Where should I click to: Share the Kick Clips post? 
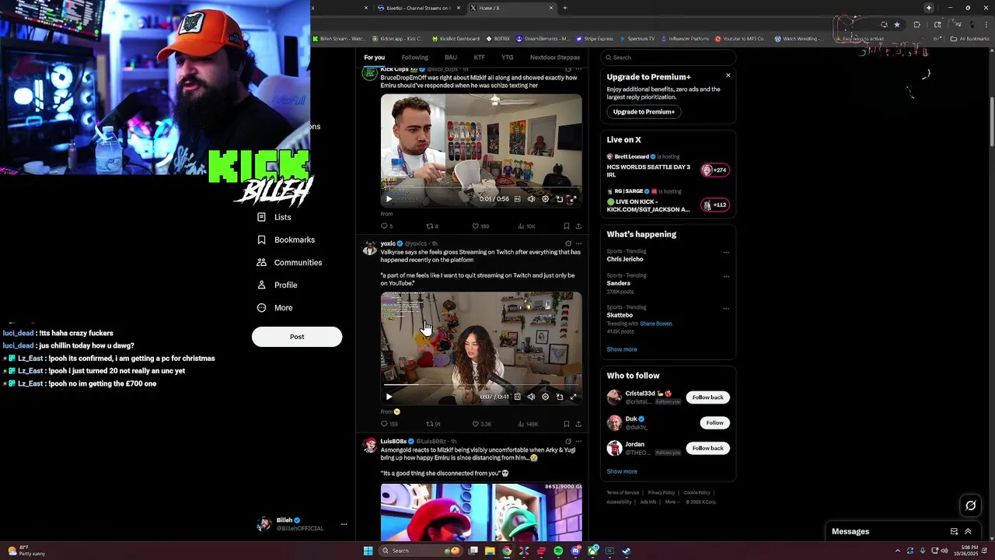click(x=578, y=226)
